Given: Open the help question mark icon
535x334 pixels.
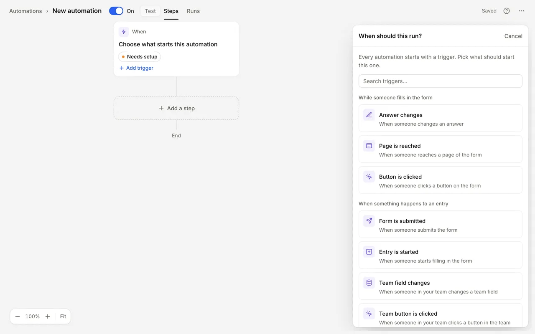Looking at the screenshot, I should pyautogui.click(x=507, y=11).
